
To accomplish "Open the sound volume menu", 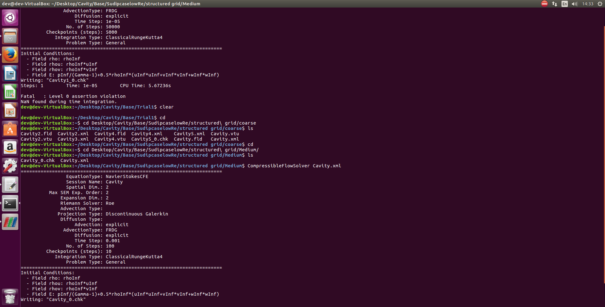I will pyautogui.click(x=575, y=4).
